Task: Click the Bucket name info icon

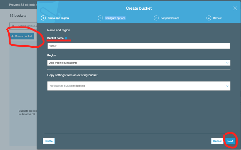Action: pos(66,38)
